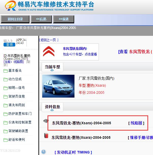Go forward with >>前进 button

pyautogui.click(x=64, y=19)
